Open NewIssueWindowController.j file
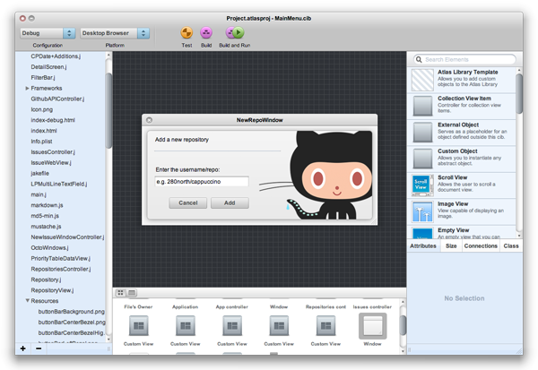This screenshot has height=370, width=538. tap(67, 237)
